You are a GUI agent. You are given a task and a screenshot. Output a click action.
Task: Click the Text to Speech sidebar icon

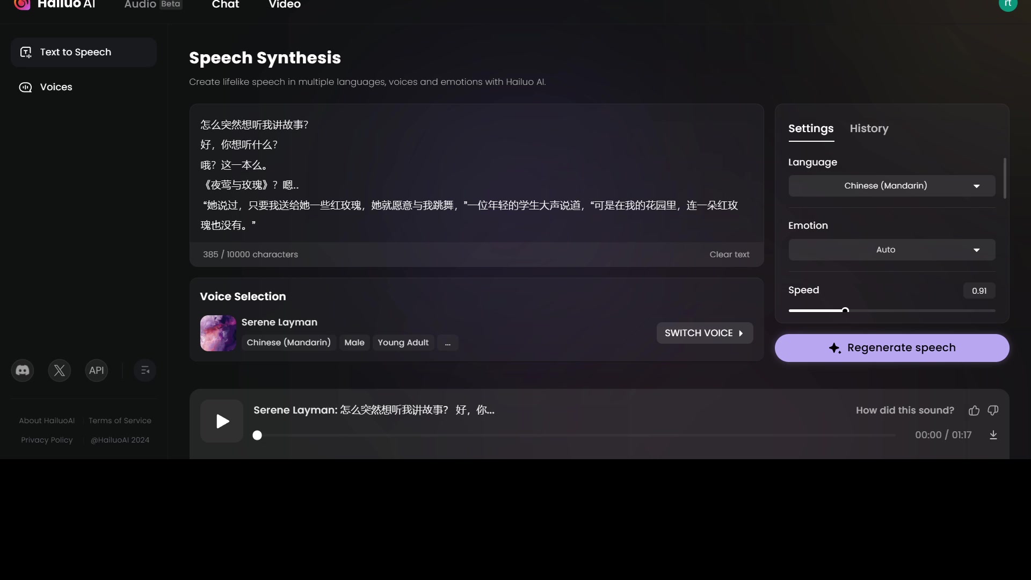click(25, 52)
